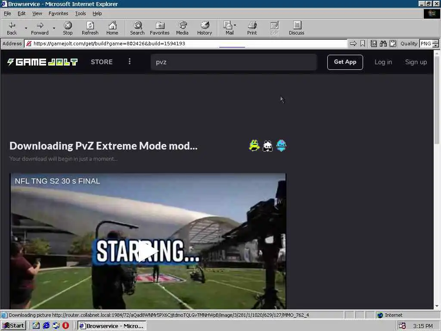This screenshot has height=331, width=441.
Task: Increase Quality with the up stepper arrow
Action: [436, 42]
